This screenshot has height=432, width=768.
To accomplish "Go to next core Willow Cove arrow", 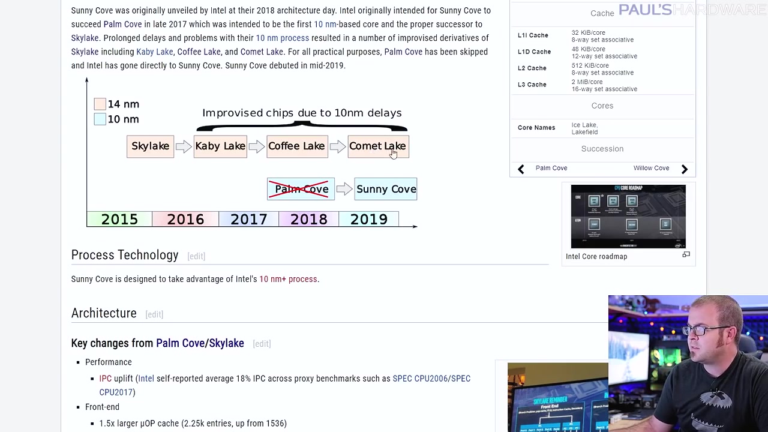I will point(684,169).
